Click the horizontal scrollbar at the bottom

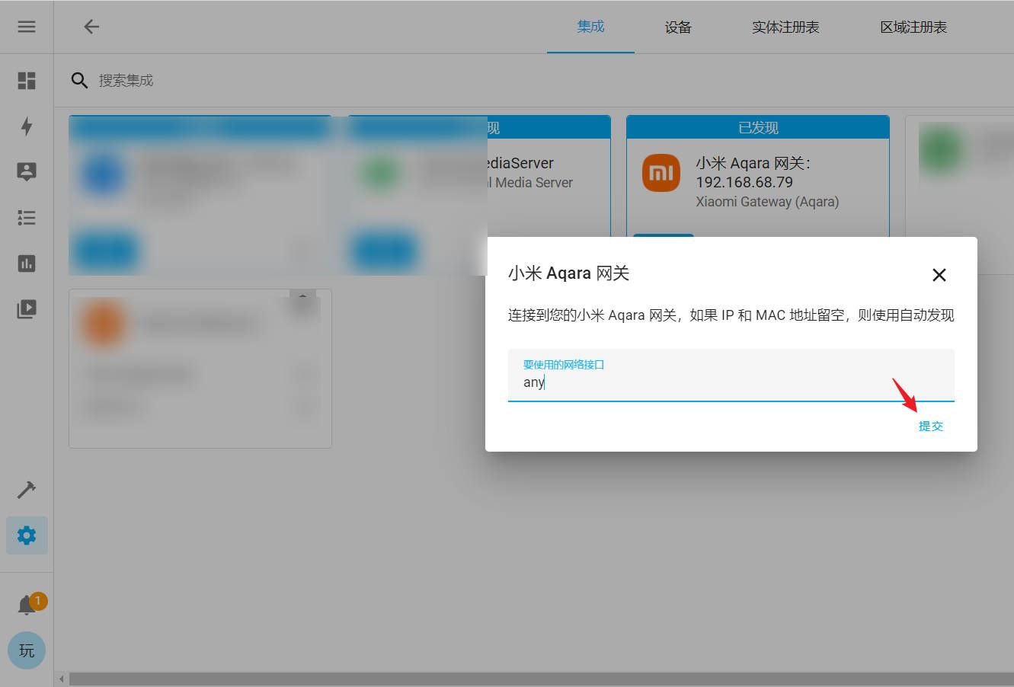click(x=541, y=679)
